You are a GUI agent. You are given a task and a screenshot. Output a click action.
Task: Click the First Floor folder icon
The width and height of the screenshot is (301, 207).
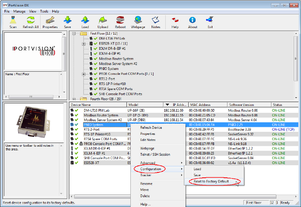click(83, 33)
